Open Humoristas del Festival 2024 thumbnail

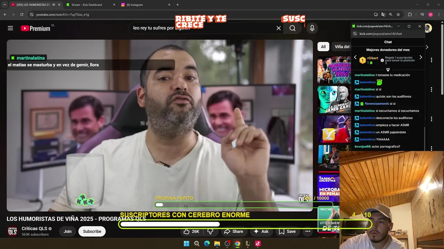[x=334, y=70]
